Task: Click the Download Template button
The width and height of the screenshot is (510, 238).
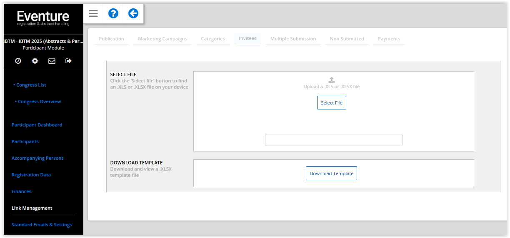Action: point(331,174)
